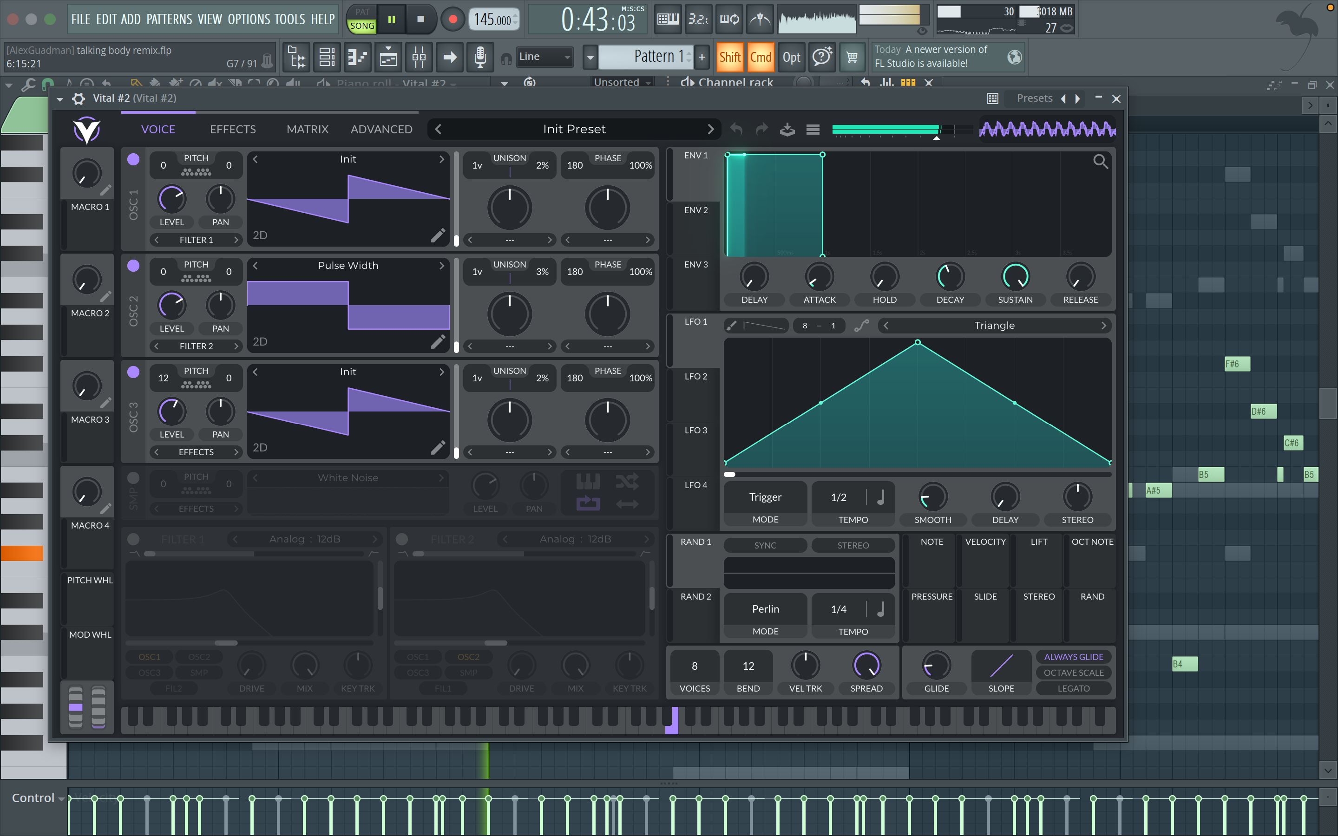Click the microphone recording icon
The width and height of the screenshot is (1338, 836).
tap(480, 57)
